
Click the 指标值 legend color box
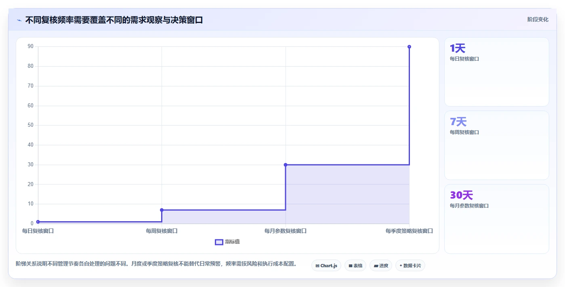[x=219, y=242]
